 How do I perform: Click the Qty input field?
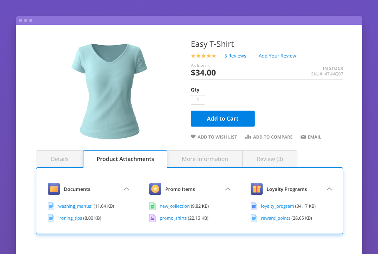[x=198, y=100]
